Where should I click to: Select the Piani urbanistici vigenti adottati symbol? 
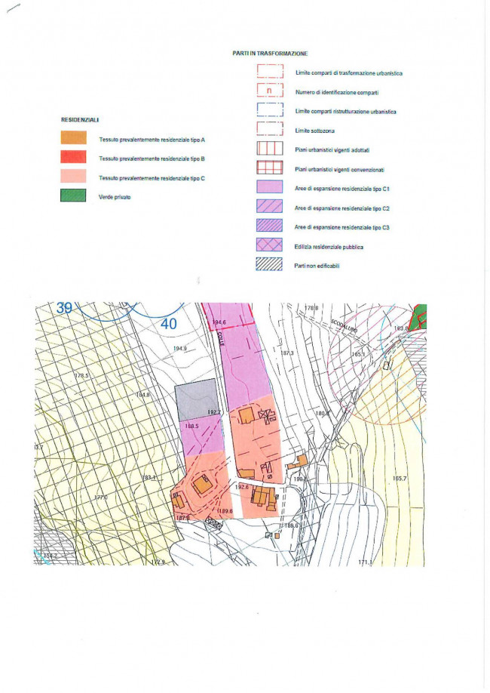click(x=269, y=149)
